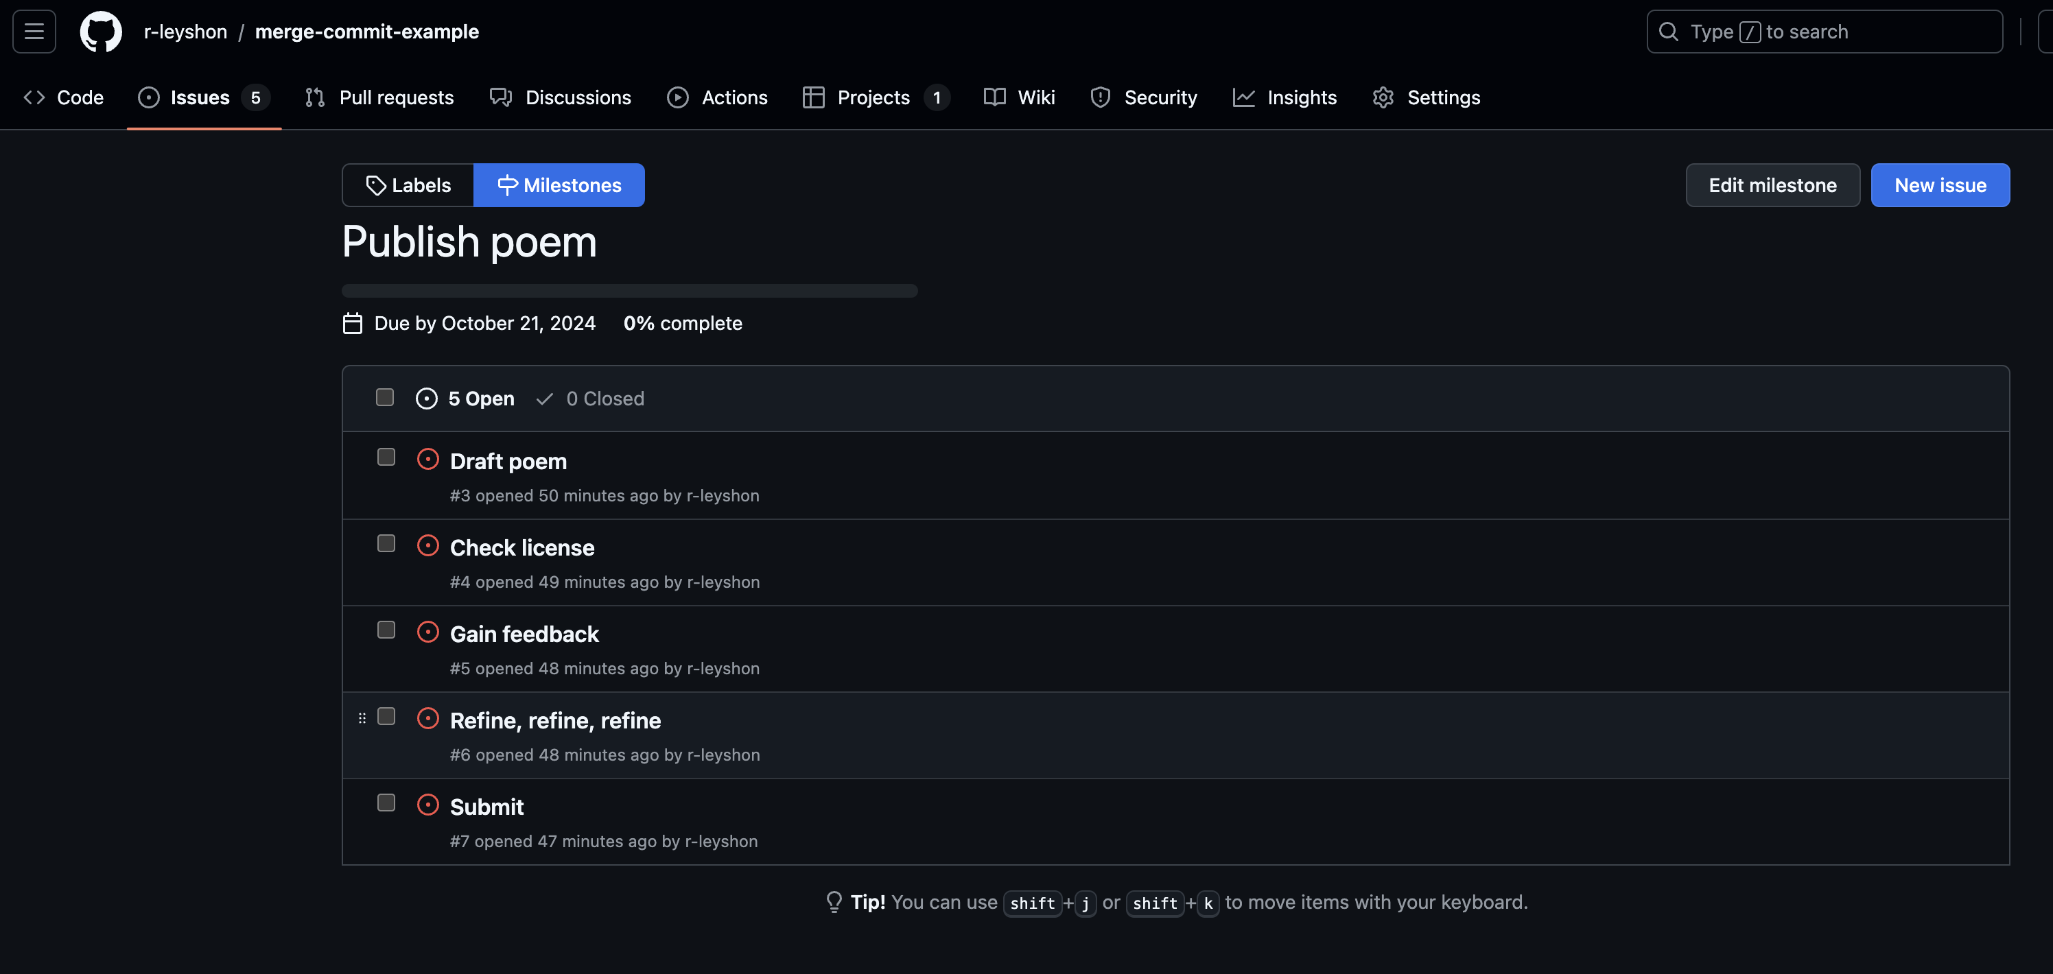Open the Insights tab
The height and width of the screenshot is (974, 2053).
click(1284, 97)
